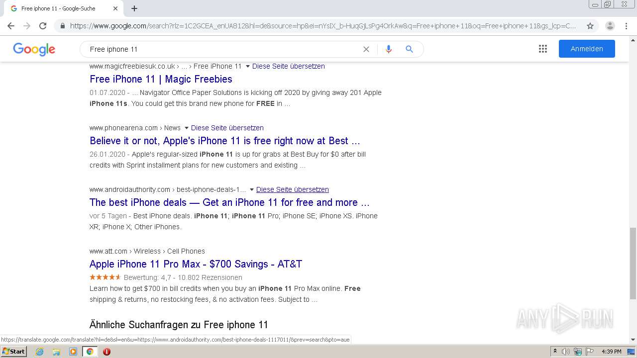Click the scrollbar up arrow

(x=633, y=39)
